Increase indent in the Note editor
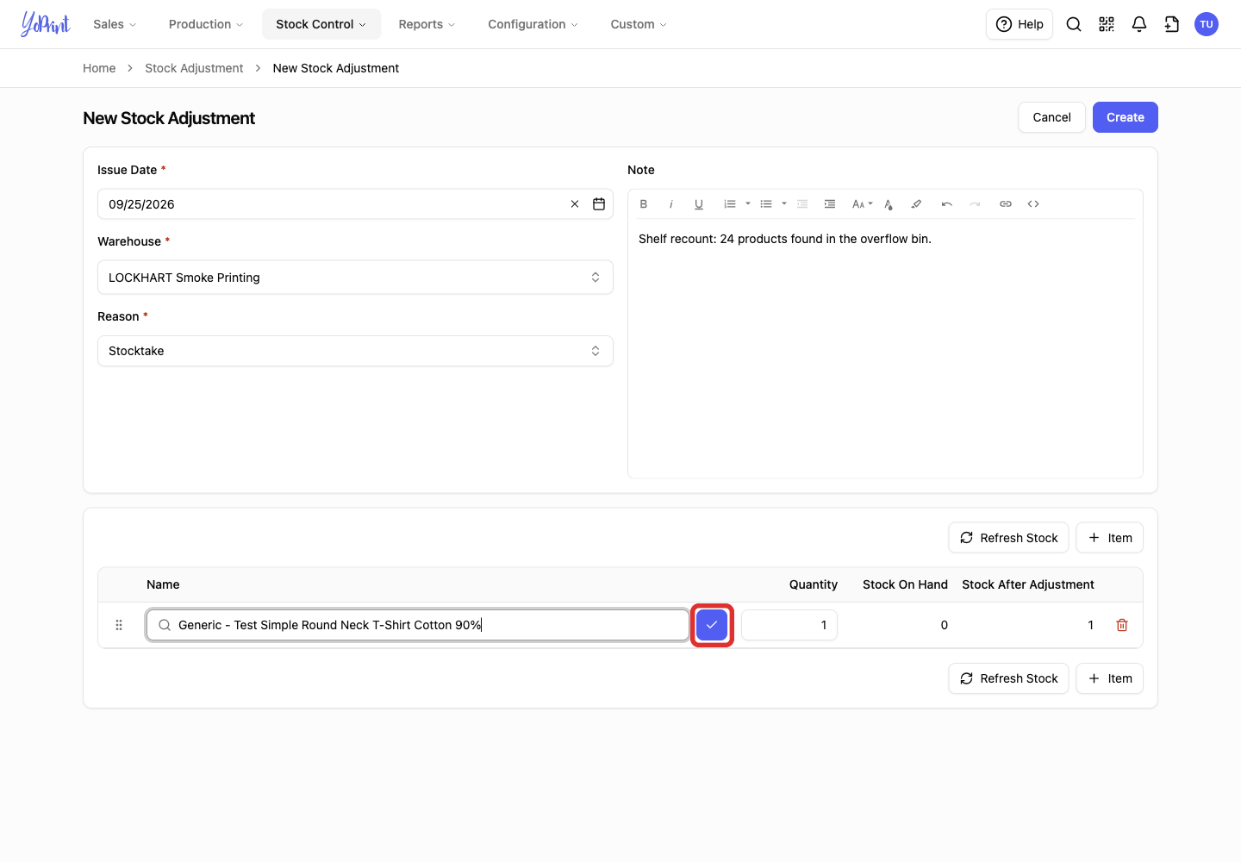The width and height of the screenshot is (1241, 862). pyautogui.click(x=830, y=204)
